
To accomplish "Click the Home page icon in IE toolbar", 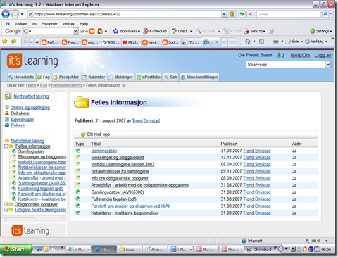I will pyautogui.click(x=248, y=42).
